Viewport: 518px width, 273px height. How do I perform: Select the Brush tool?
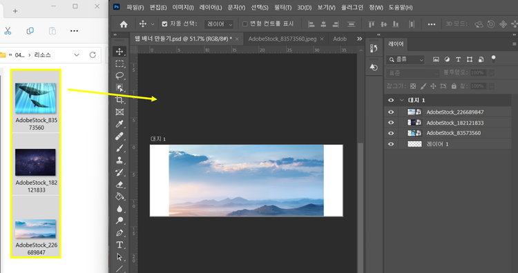point(119,148)
